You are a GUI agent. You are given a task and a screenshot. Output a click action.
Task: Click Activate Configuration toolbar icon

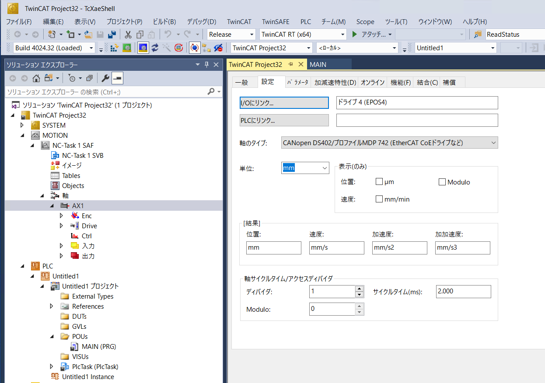pyautogui.click(x=115, y=48)
